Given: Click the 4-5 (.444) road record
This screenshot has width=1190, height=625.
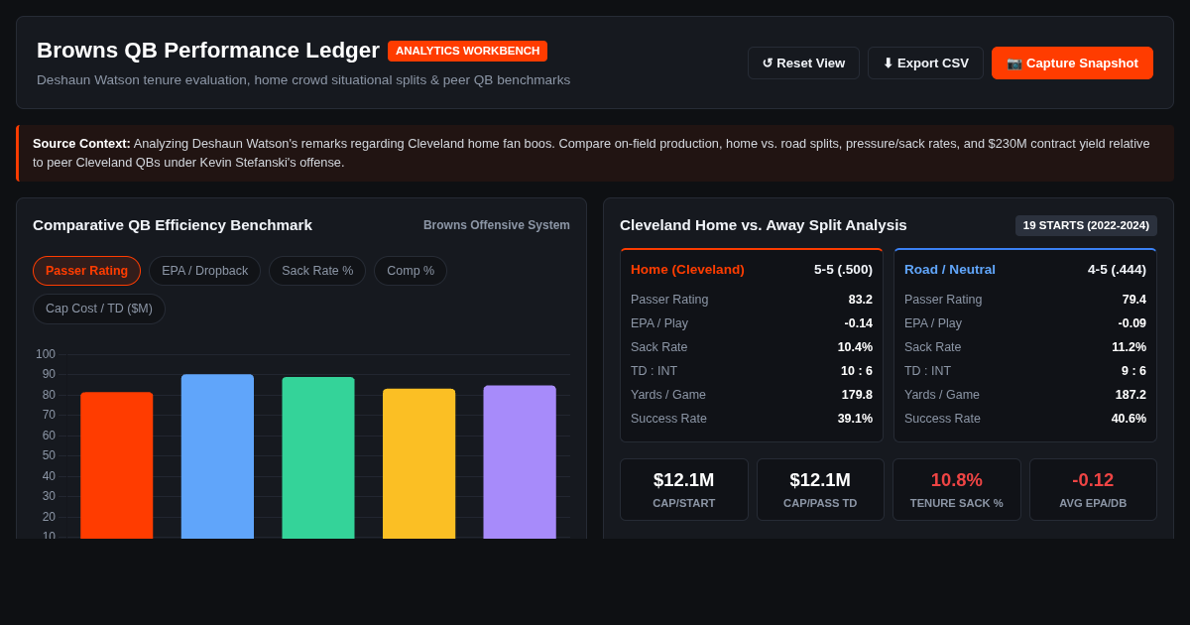Looking at the screenshot, I should click(x=1117, y=270).
